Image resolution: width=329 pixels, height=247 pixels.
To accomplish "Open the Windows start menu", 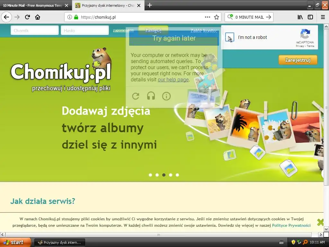I will 15,242.
